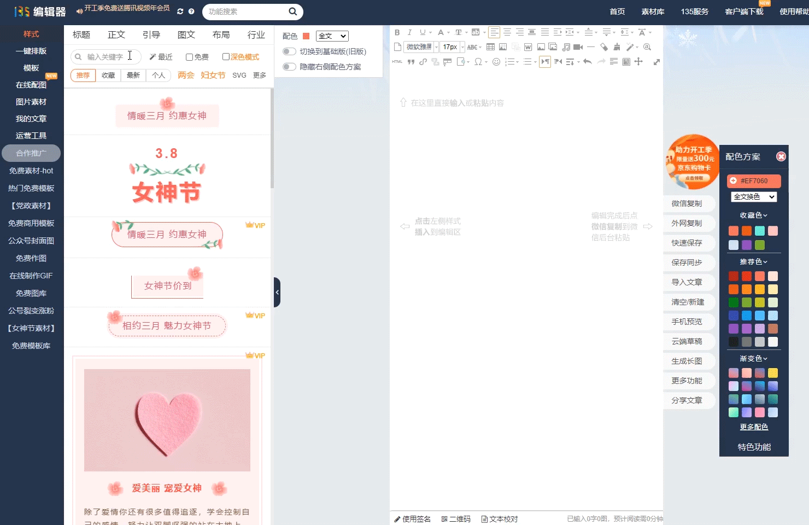This screenshot has width=809, height=525.
Task: Click the strikethrough ABC icon
Action: 472,46
